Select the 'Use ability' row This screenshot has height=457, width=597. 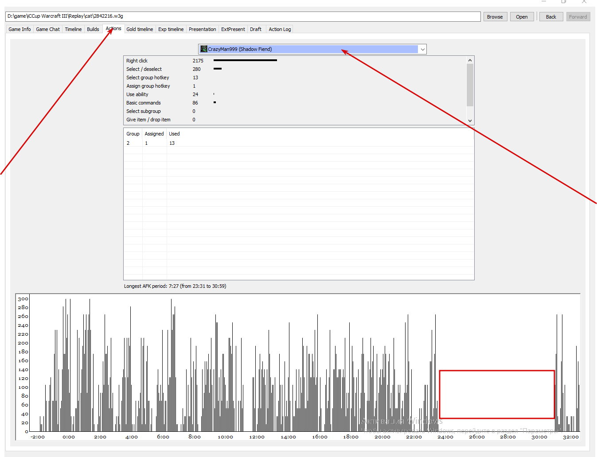click(x=295, y=94)
